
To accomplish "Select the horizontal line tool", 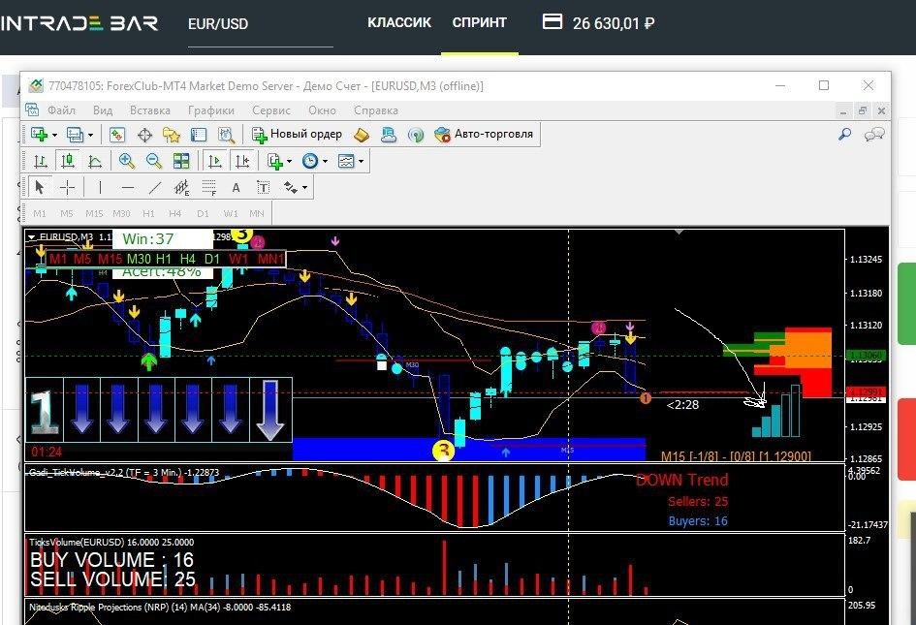I will pyautogui.click(x=127, y=188).
